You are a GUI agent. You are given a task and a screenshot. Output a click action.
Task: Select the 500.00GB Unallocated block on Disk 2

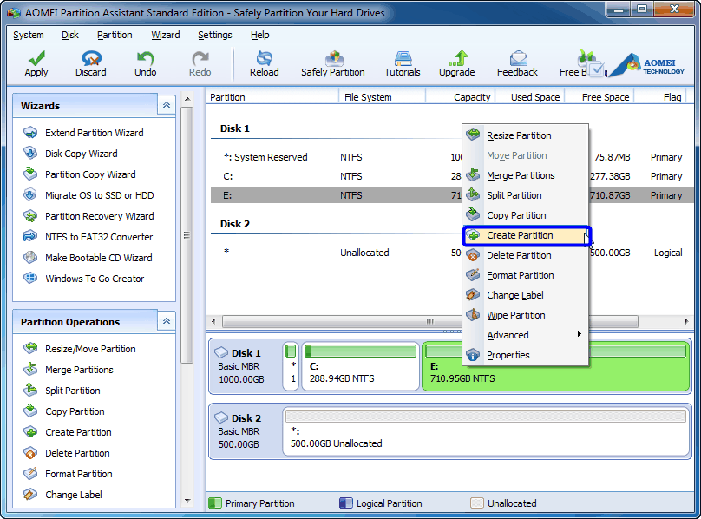click(x=486, y=431)
